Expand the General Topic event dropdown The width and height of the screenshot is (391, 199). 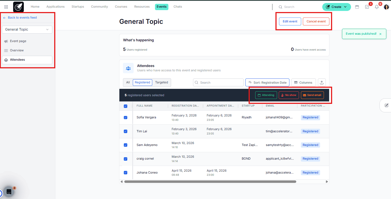(27, 30)
